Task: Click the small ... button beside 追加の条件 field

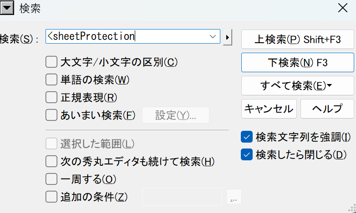Action: coord(234,198)
